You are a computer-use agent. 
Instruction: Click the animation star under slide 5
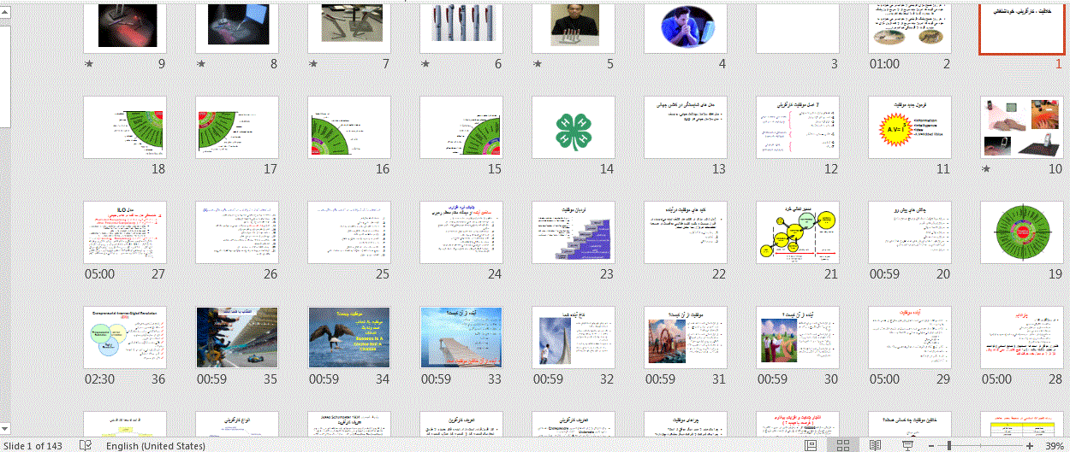(538, 64)
